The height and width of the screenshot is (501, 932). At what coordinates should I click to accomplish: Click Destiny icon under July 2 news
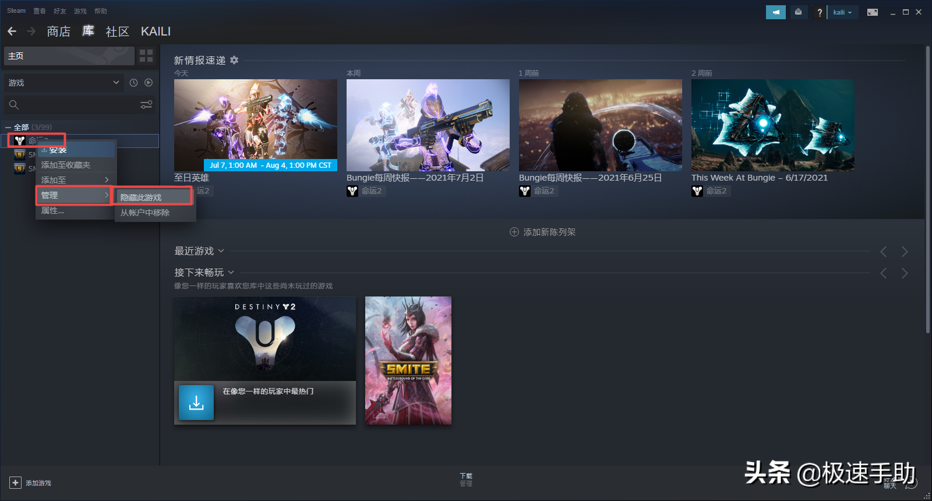coord(352,191)
